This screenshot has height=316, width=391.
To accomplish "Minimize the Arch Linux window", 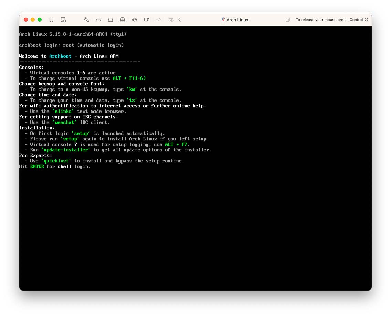I will tap(33, 20).
